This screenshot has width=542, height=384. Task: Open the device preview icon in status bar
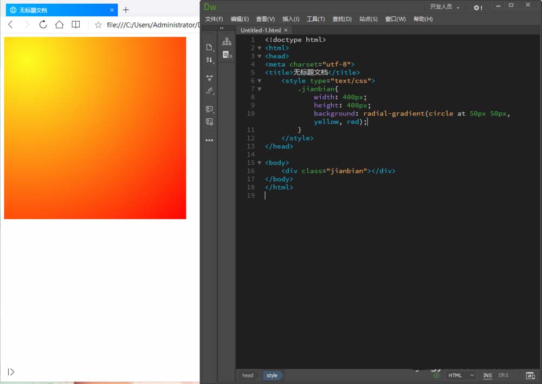coord(531,375)
